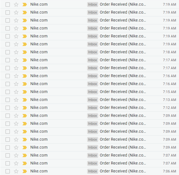Click the Inbox label on the 7:18 AM email

tap(92, 52)
